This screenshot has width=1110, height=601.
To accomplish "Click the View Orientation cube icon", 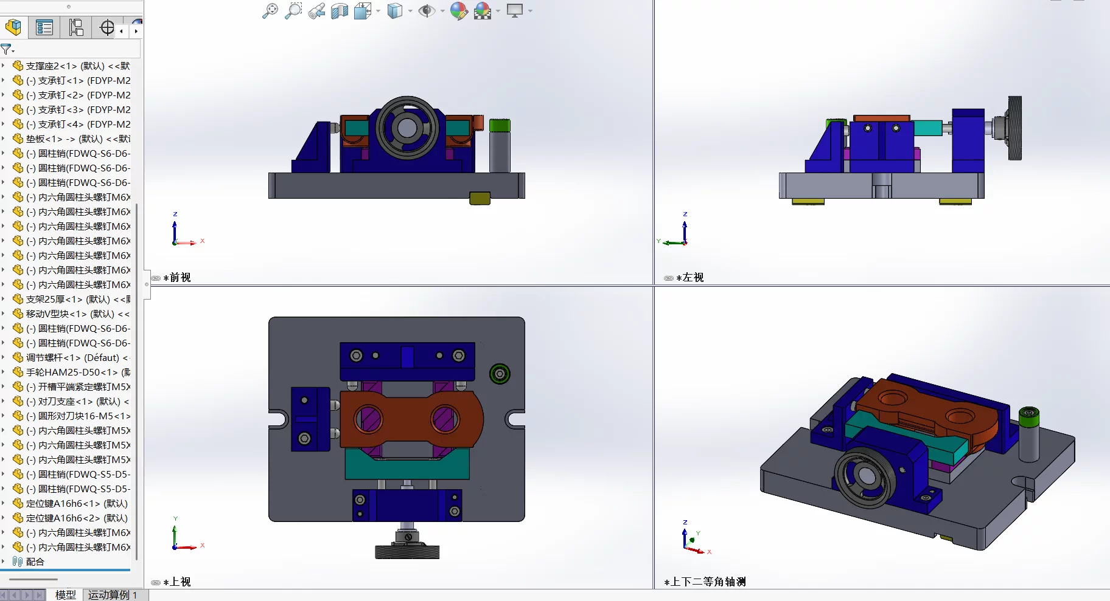I will click(363, 11).
